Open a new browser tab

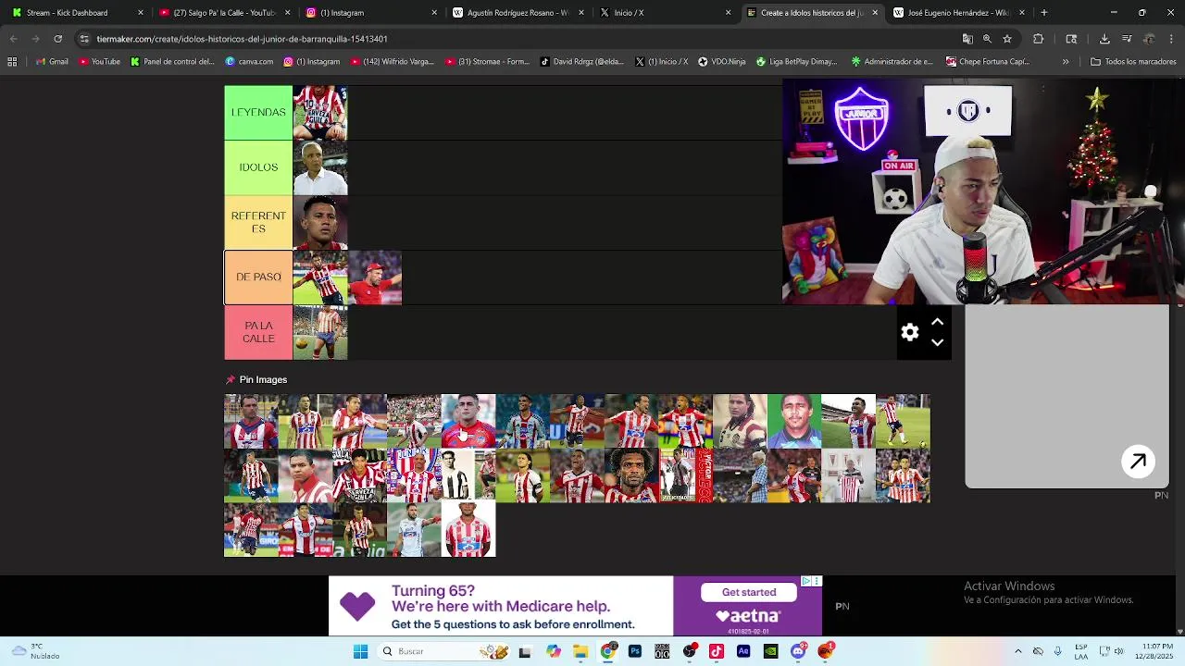1043,13
